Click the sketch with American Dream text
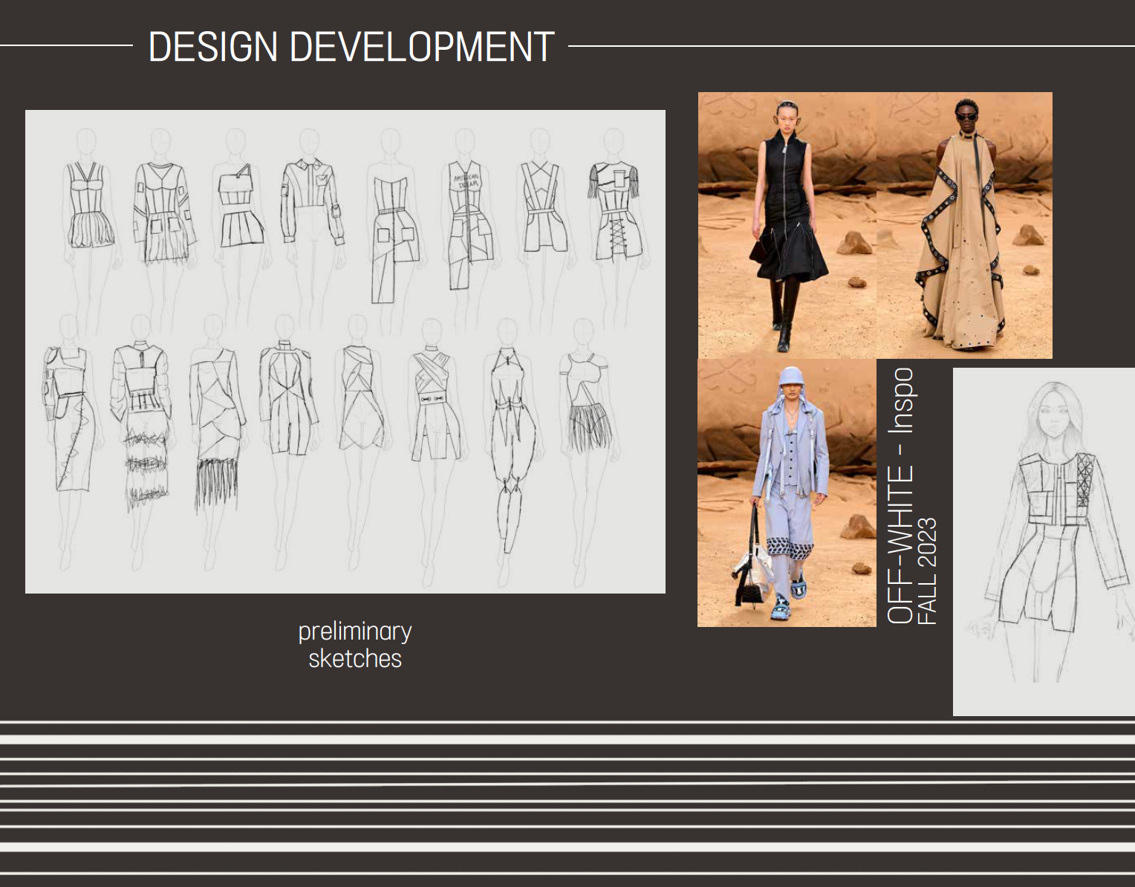The width and height of the screenshot is (1135, 887). click(x=468, y=223)
